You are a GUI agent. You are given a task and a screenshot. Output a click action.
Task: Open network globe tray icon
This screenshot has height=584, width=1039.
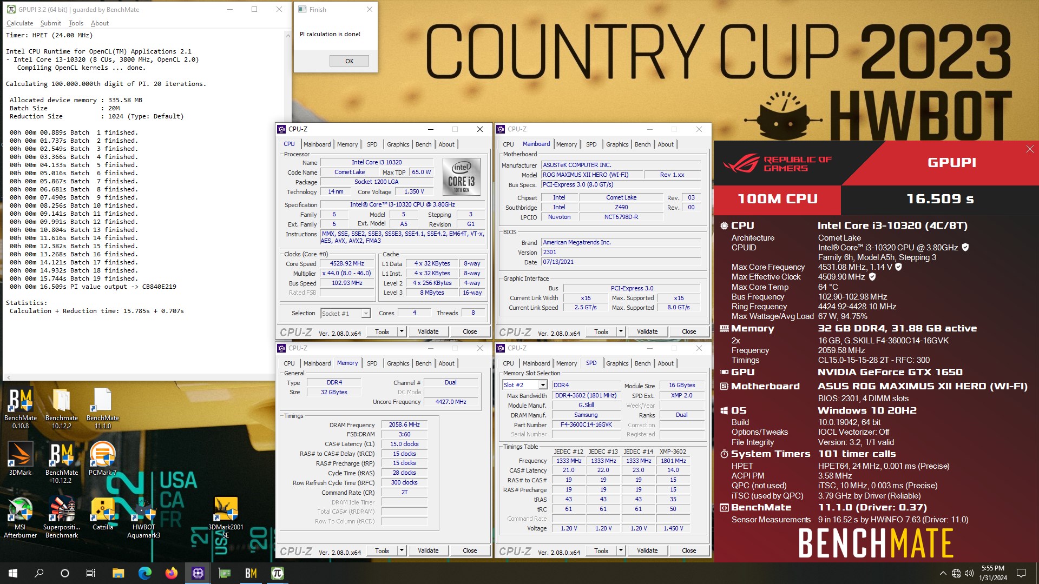pos(956,573)
